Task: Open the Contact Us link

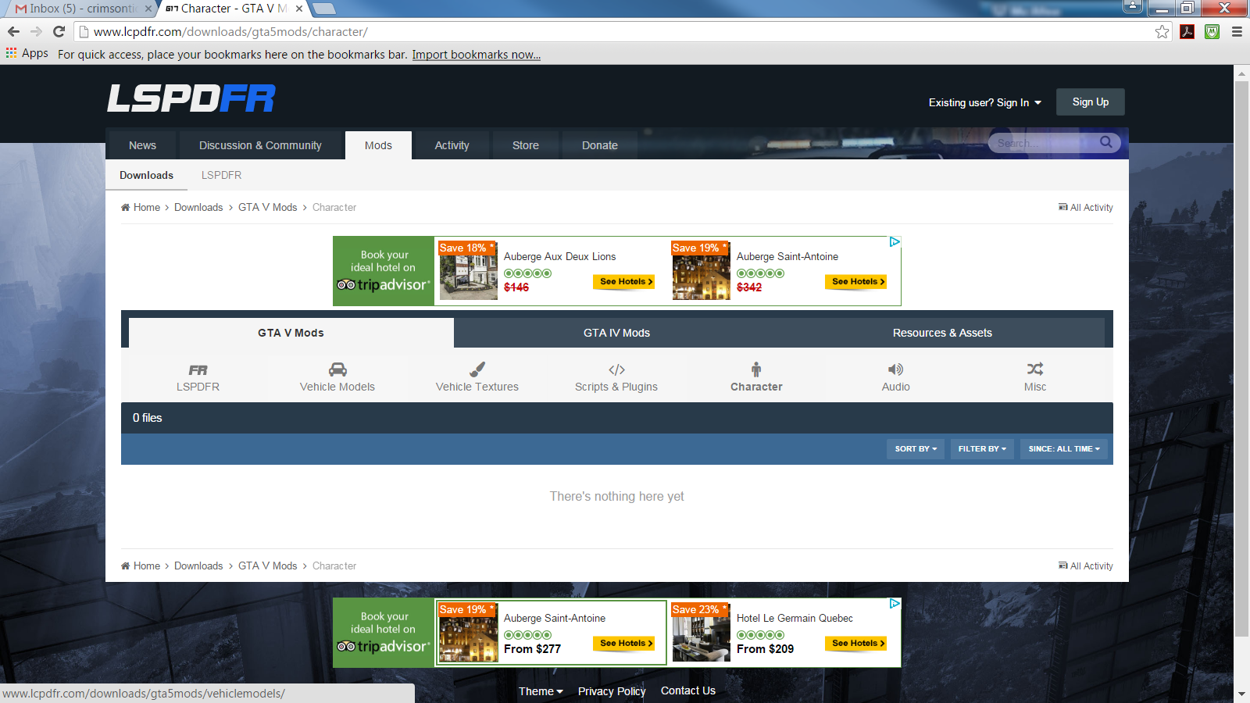Action: (688, 691)
